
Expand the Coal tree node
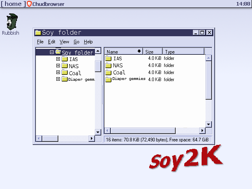(x=58, y=72)
